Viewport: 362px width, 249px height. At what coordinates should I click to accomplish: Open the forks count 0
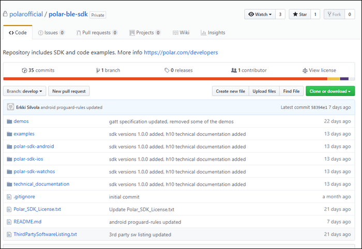coord(350,14)
